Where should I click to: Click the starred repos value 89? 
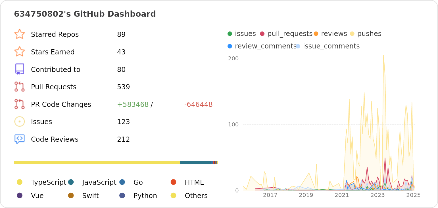(x=121, y=35)
